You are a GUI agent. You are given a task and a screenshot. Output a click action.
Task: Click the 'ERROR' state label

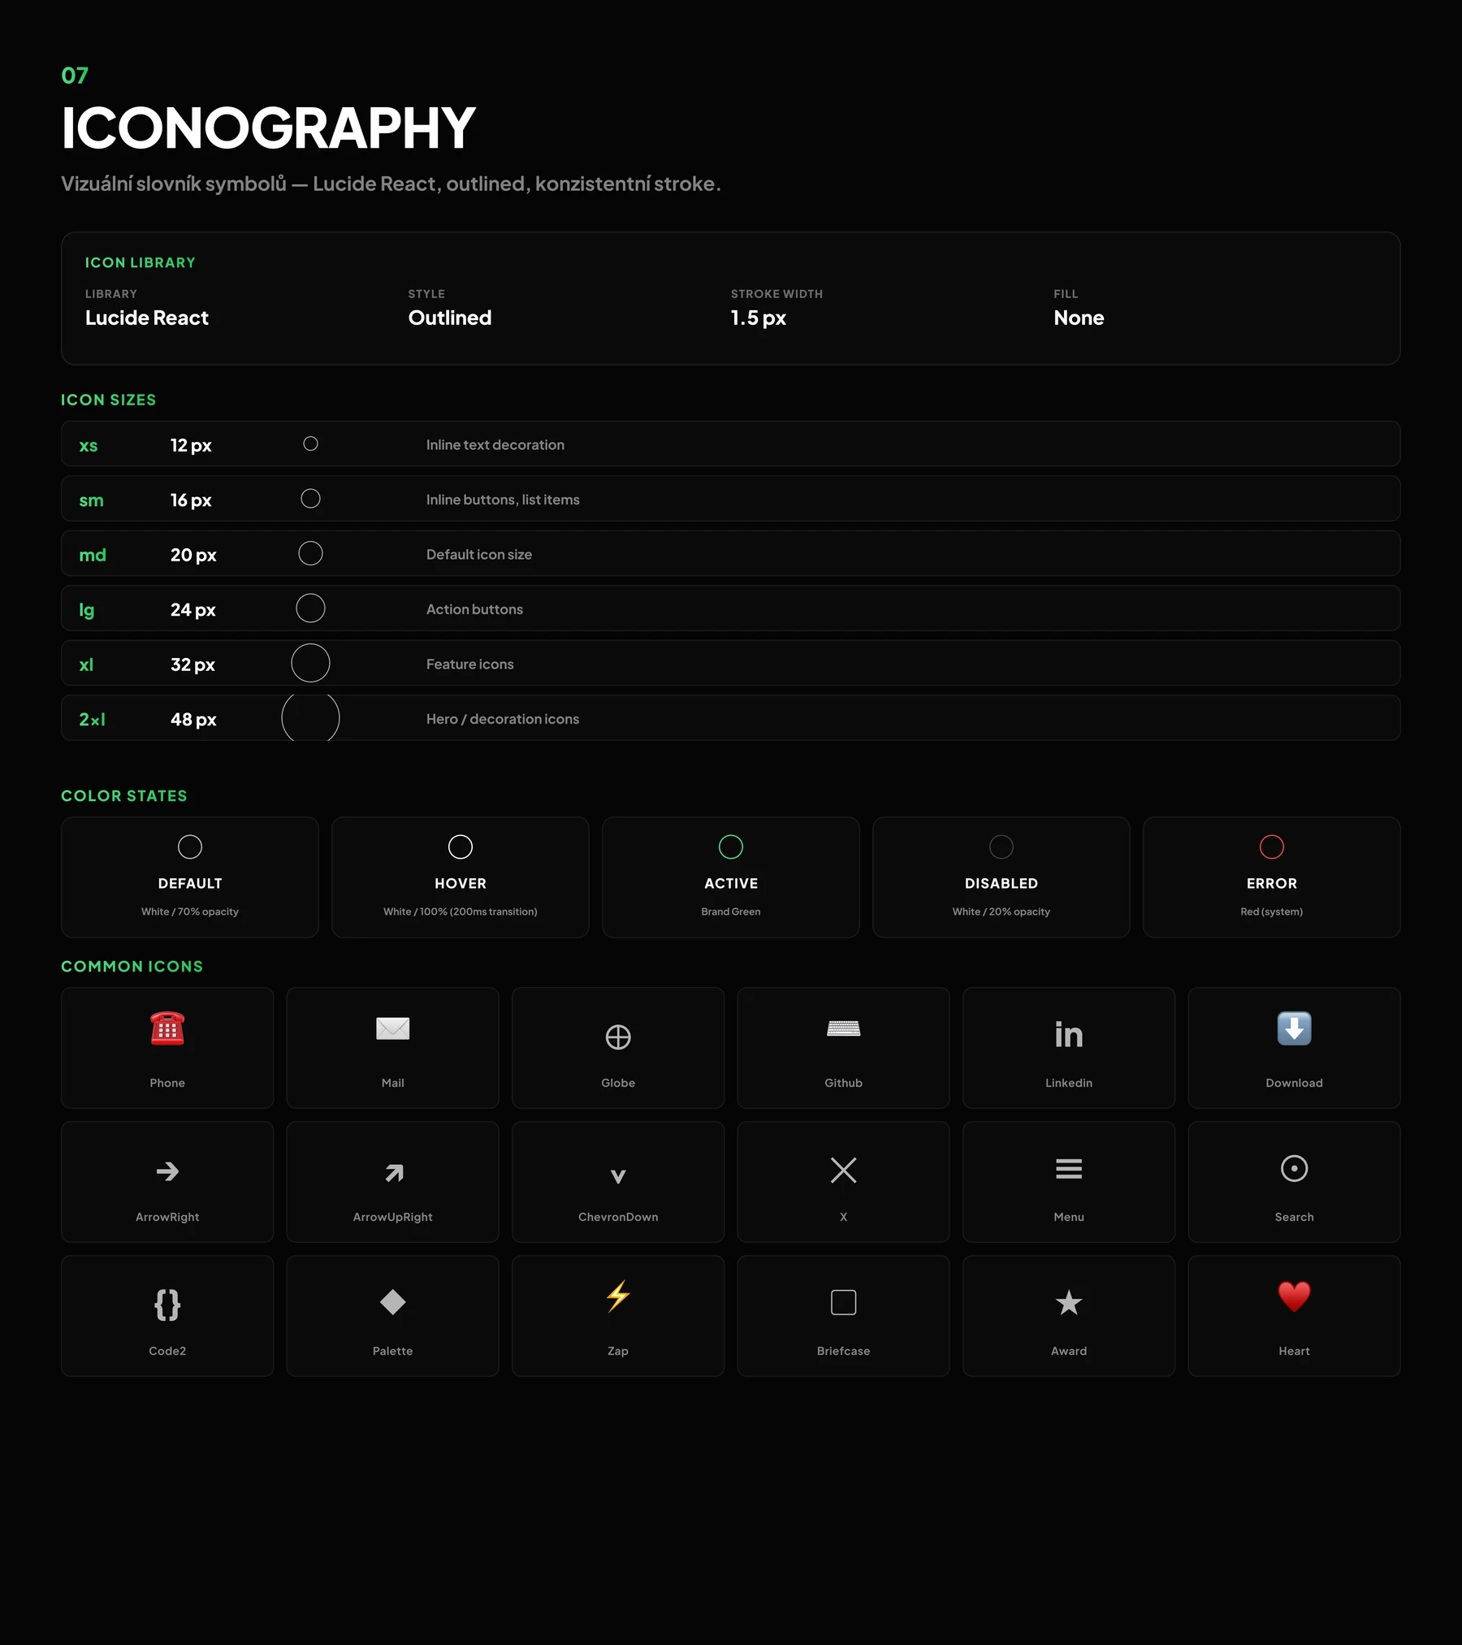(x=1272, y=883)
